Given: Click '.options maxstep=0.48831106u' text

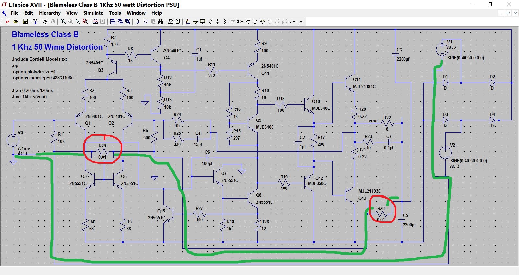Looking at the screenshot, I should coord(42,78).
